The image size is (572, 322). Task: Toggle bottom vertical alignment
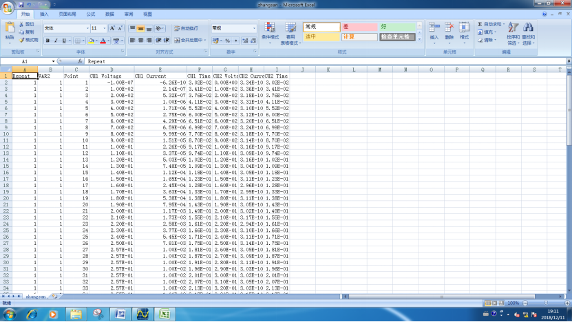tap(149, 28)
